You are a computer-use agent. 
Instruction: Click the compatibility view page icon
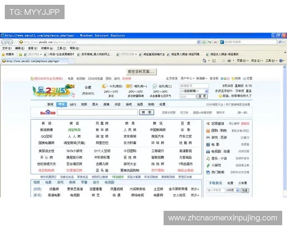(x=204, y=42)
